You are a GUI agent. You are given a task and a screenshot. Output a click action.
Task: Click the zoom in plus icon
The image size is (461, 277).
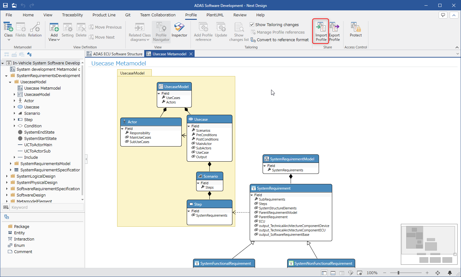(x=427, y=273)
